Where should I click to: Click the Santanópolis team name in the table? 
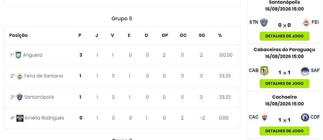(x=39, y=97)
